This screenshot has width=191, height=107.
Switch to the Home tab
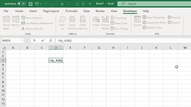[x=19, y=11]
